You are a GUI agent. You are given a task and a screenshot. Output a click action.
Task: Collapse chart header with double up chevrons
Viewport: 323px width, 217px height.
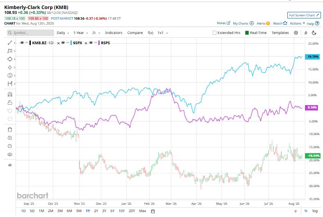[306, 33]
